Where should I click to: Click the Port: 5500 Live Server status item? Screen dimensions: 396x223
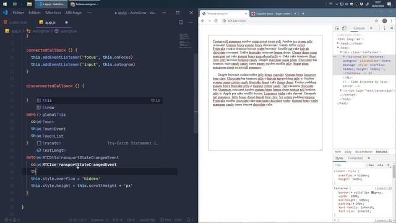click(171, 220)
